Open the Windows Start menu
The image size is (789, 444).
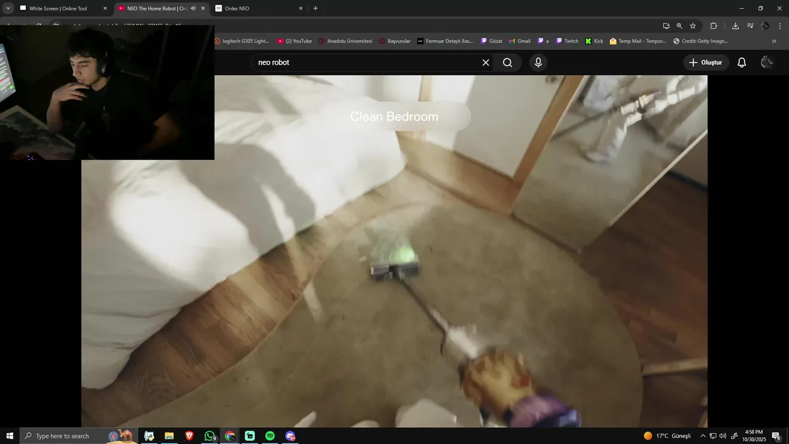10,436
